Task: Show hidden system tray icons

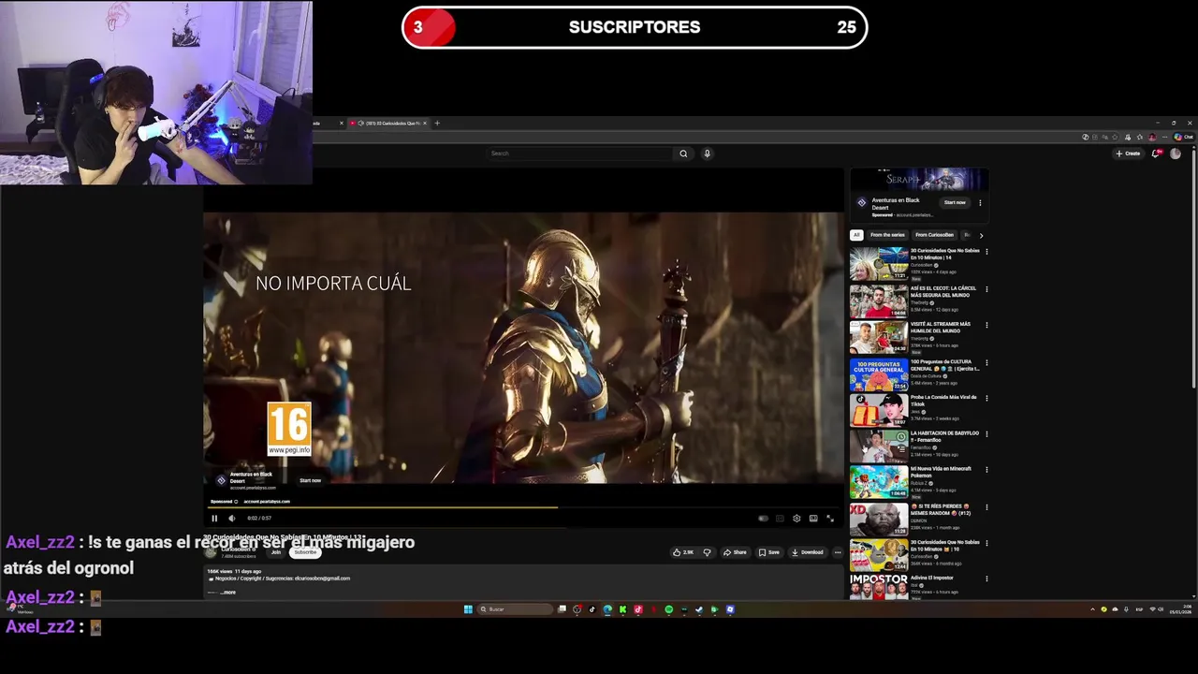Action: coord(1092,609)
